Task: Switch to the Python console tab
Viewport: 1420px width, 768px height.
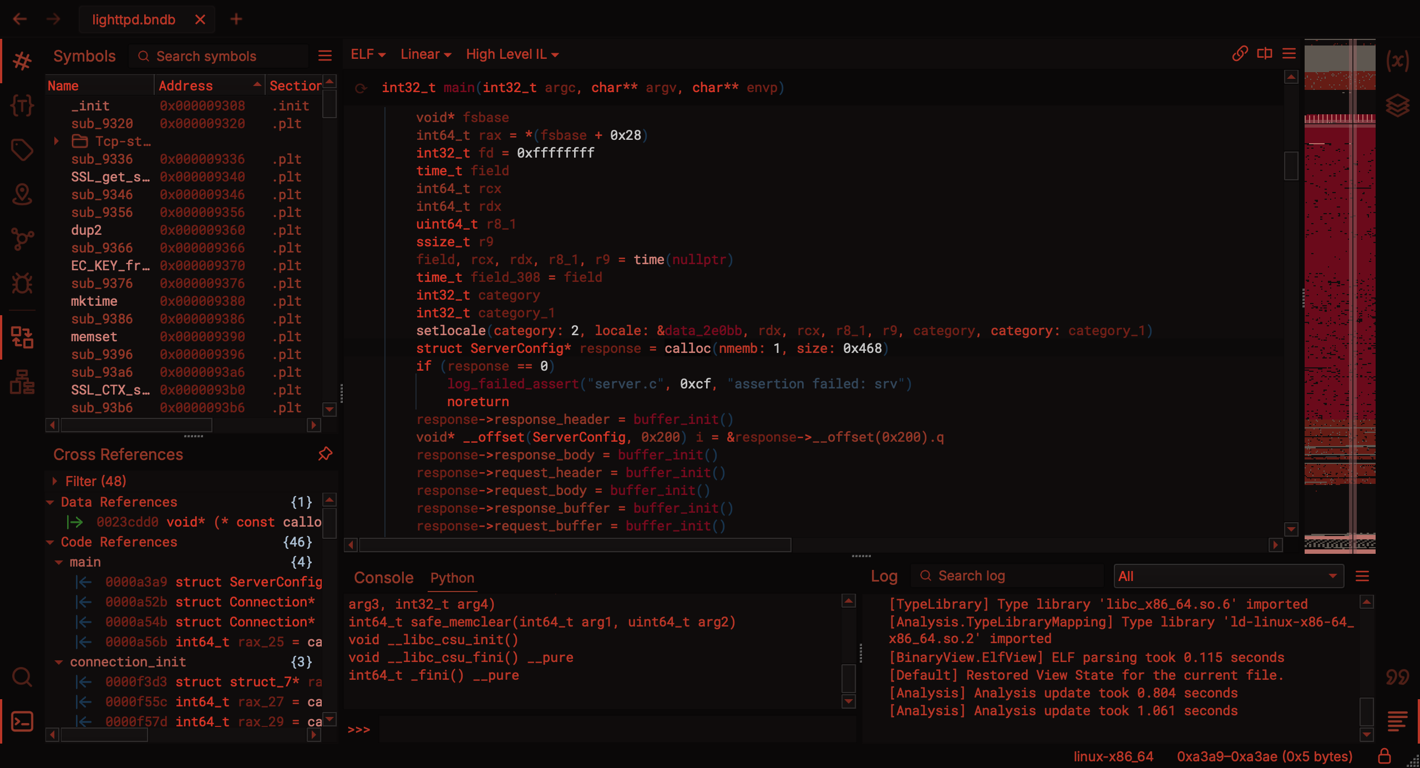Action: tap(453, 577)
